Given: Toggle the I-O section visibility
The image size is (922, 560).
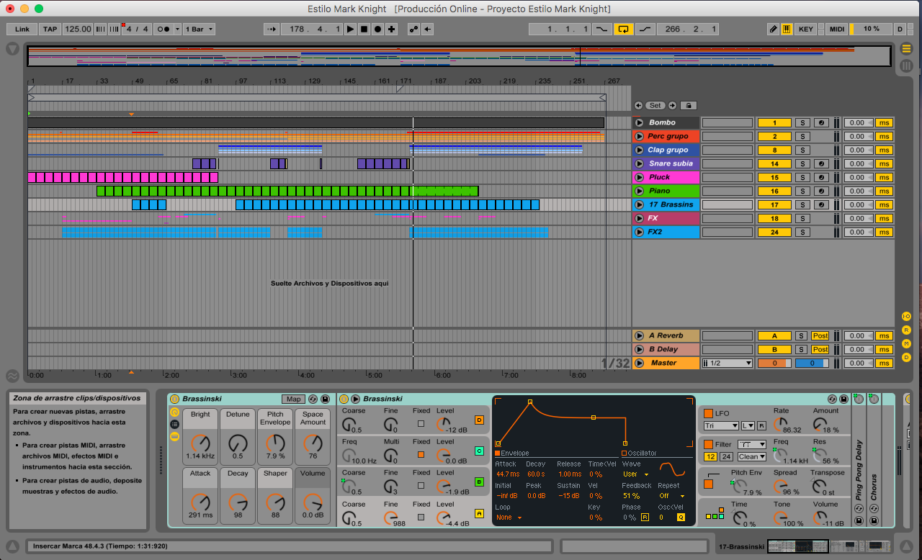Looking at the screenshot, I should 906,317.
